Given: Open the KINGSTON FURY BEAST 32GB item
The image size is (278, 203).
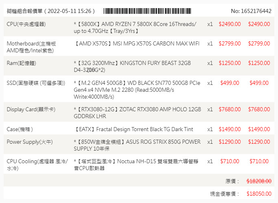Looking at the screenshot, I should coord(132,67).
